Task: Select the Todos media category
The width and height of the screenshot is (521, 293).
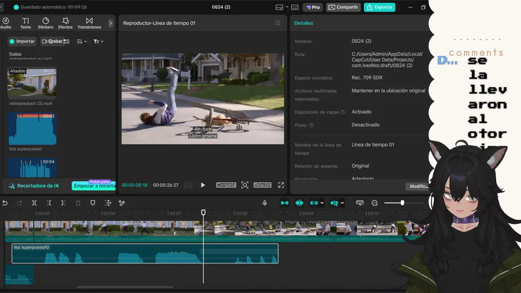Action: click(15, 54)
